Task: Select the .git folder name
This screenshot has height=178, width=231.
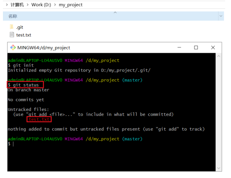Action: [x=20, y=27]
